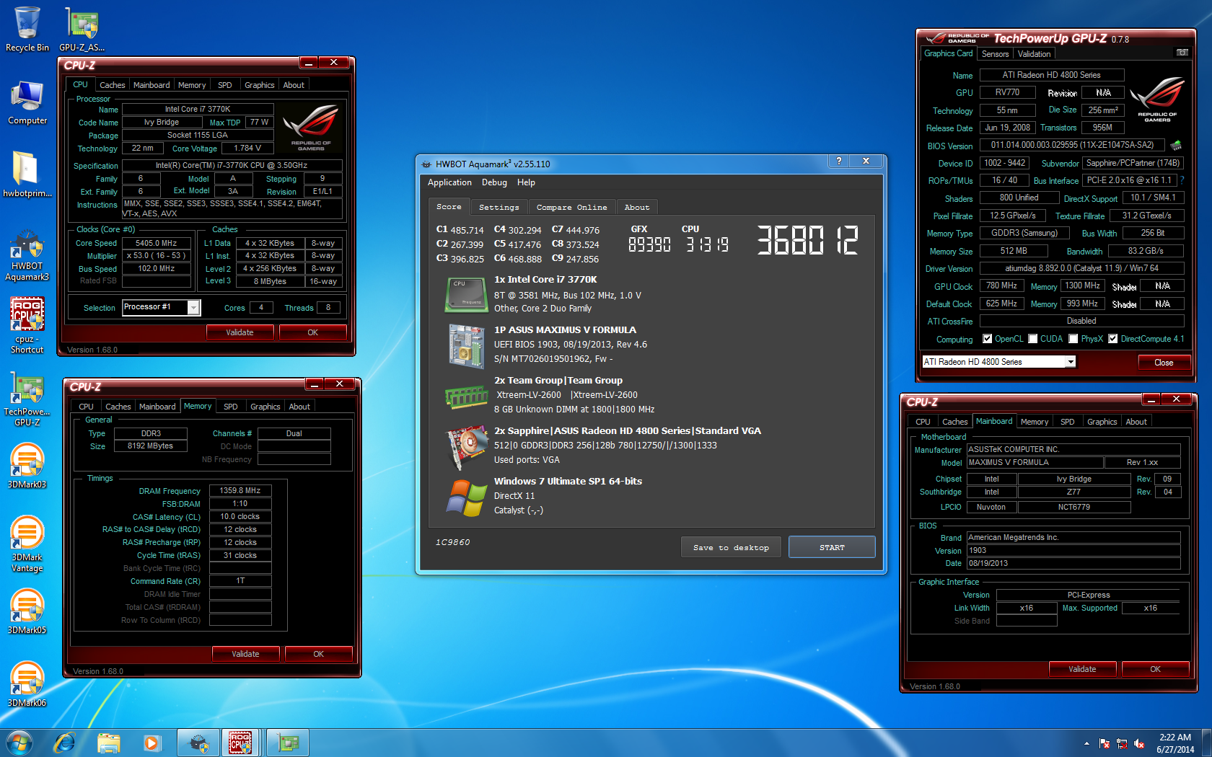Viewport: 1212px width, 757px height.
Task: Switch to Aquamark3 taskbar button
Action: coord(198,743)
